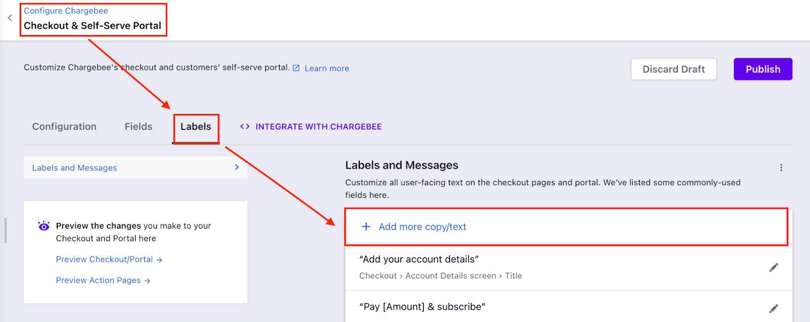
Task: Click the plus icon to add more copy
Action: (x=366, y=226)
